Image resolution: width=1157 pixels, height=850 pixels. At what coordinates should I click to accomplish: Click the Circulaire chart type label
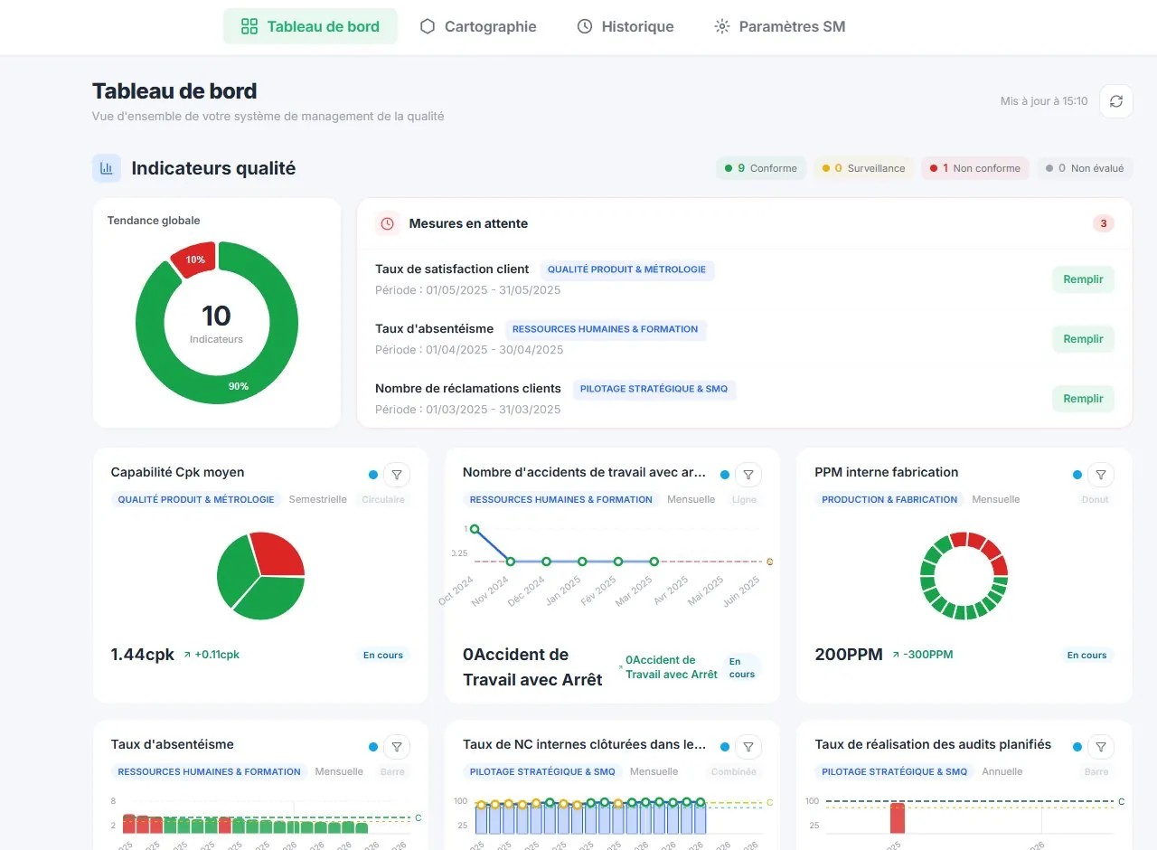pyautogui.click(x=383, y=499)
